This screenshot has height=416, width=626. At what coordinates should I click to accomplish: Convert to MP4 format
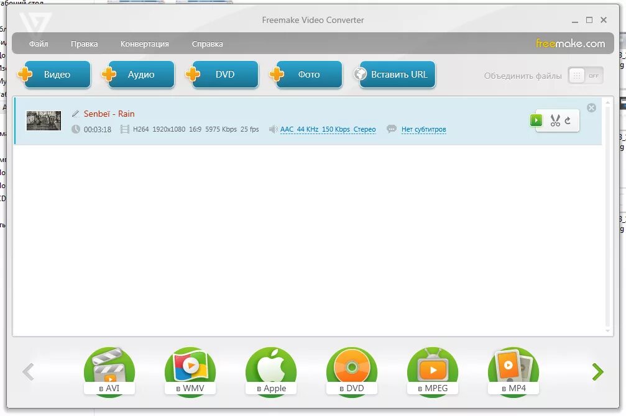tap(513, 372)
